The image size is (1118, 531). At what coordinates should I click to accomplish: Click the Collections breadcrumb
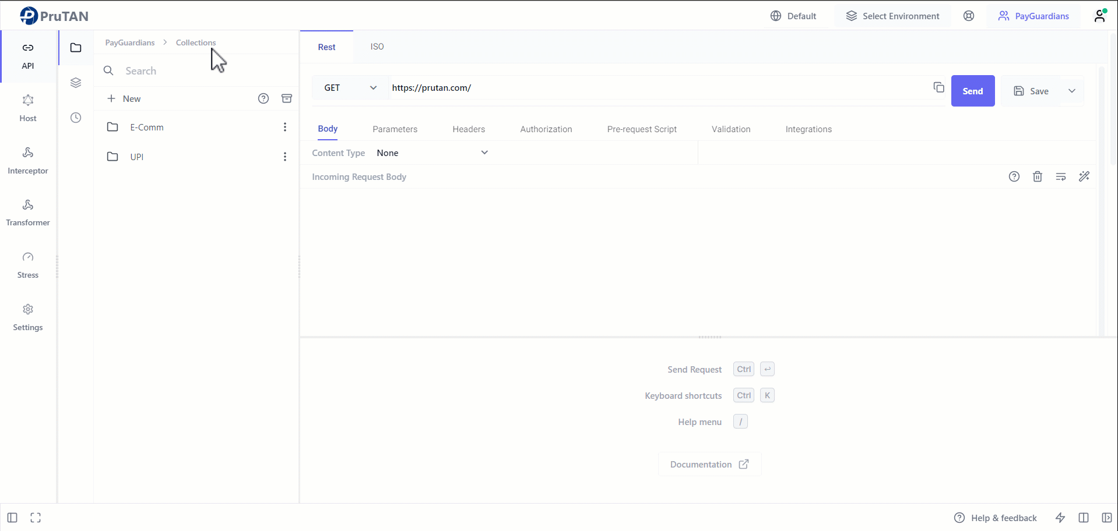[196, 43]
